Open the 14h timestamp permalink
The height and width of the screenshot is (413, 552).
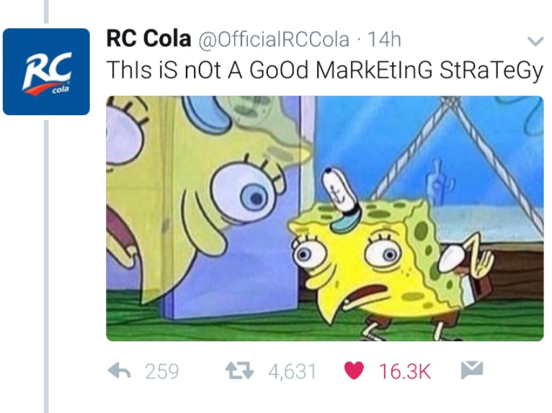tap(384, 40)
